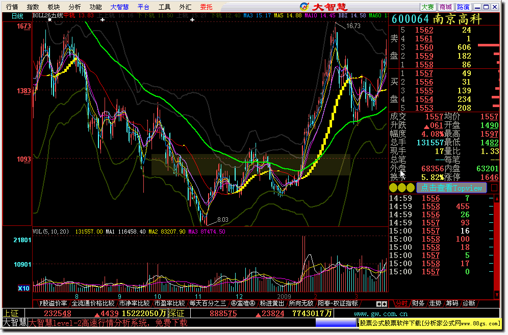Switch to 市净率比较 indicator tab
Viewport: 508px width, 335px height.
(x=135, y=303)
